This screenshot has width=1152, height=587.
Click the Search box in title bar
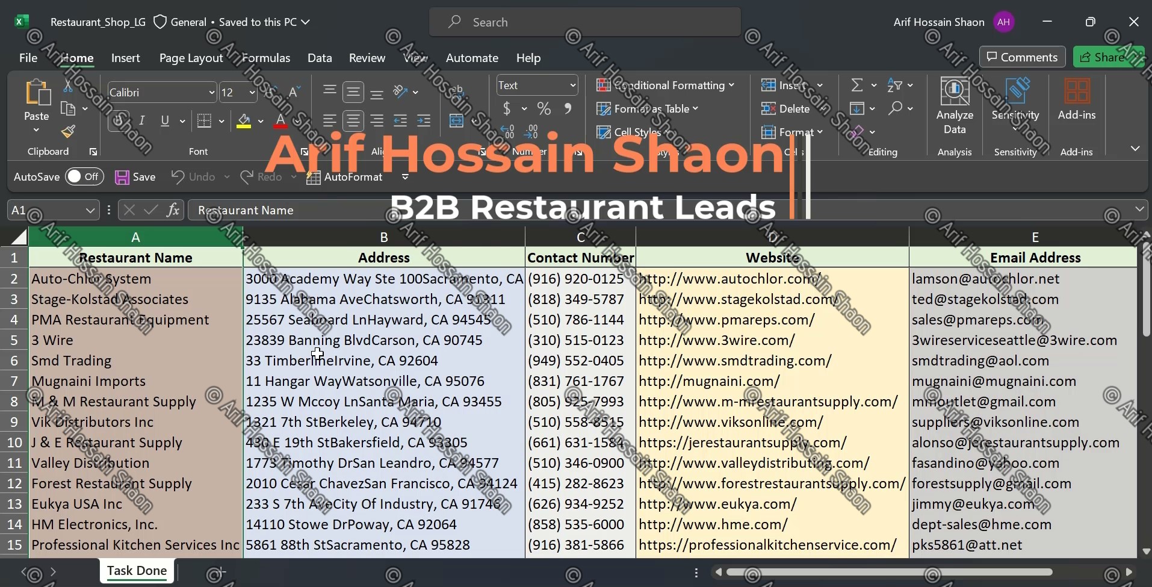pyautogui.click(x=584, y=22)
